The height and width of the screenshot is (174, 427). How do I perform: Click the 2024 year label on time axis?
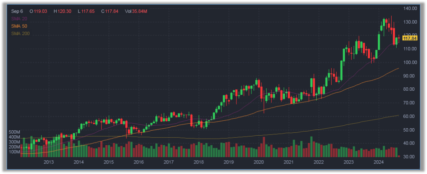click(x=378, y=163)
